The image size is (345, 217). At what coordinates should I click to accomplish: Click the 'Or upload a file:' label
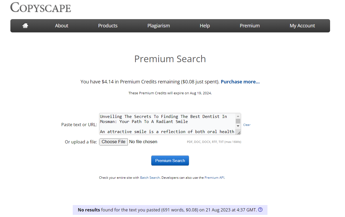pos(81,142)
